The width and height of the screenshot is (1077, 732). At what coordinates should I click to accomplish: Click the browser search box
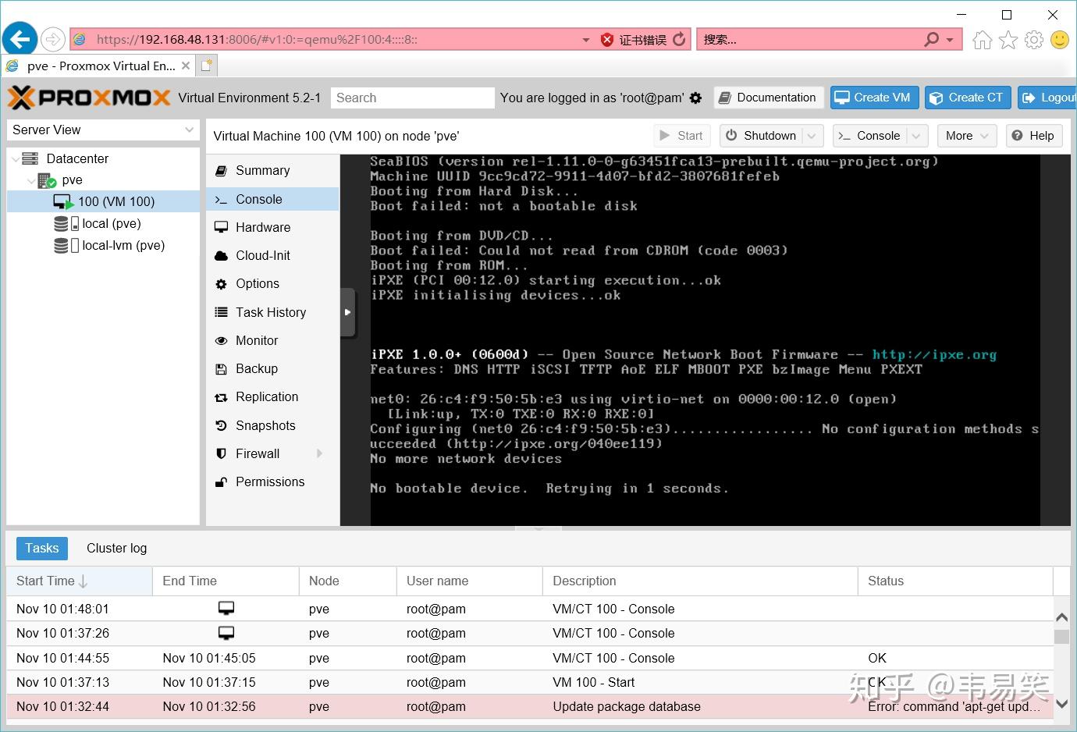[x=810, y=40]
